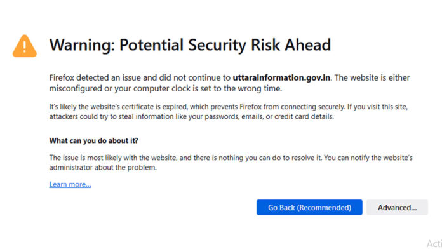
Task: Click the "administrator about the problem." line
Action: [x=103, y=168]
